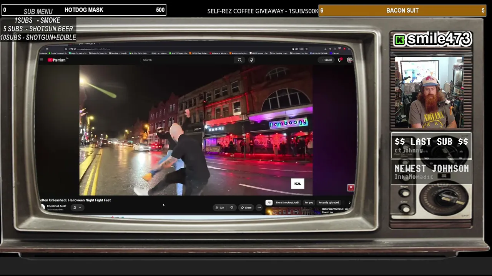492x276 pixels.
Task: Open the Boltonion Warzone video title link
Action: (x=336, y=210)
